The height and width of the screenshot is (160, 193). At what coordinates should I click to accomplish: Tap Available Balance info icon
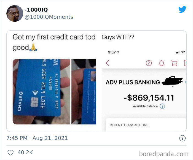tap(162, 106)
